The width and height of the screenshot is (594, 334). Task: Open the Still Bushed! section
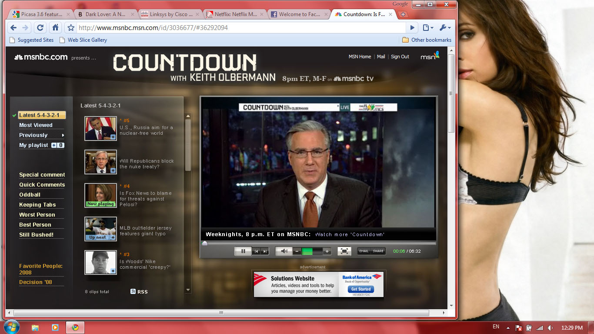click(x=37, y=235)
